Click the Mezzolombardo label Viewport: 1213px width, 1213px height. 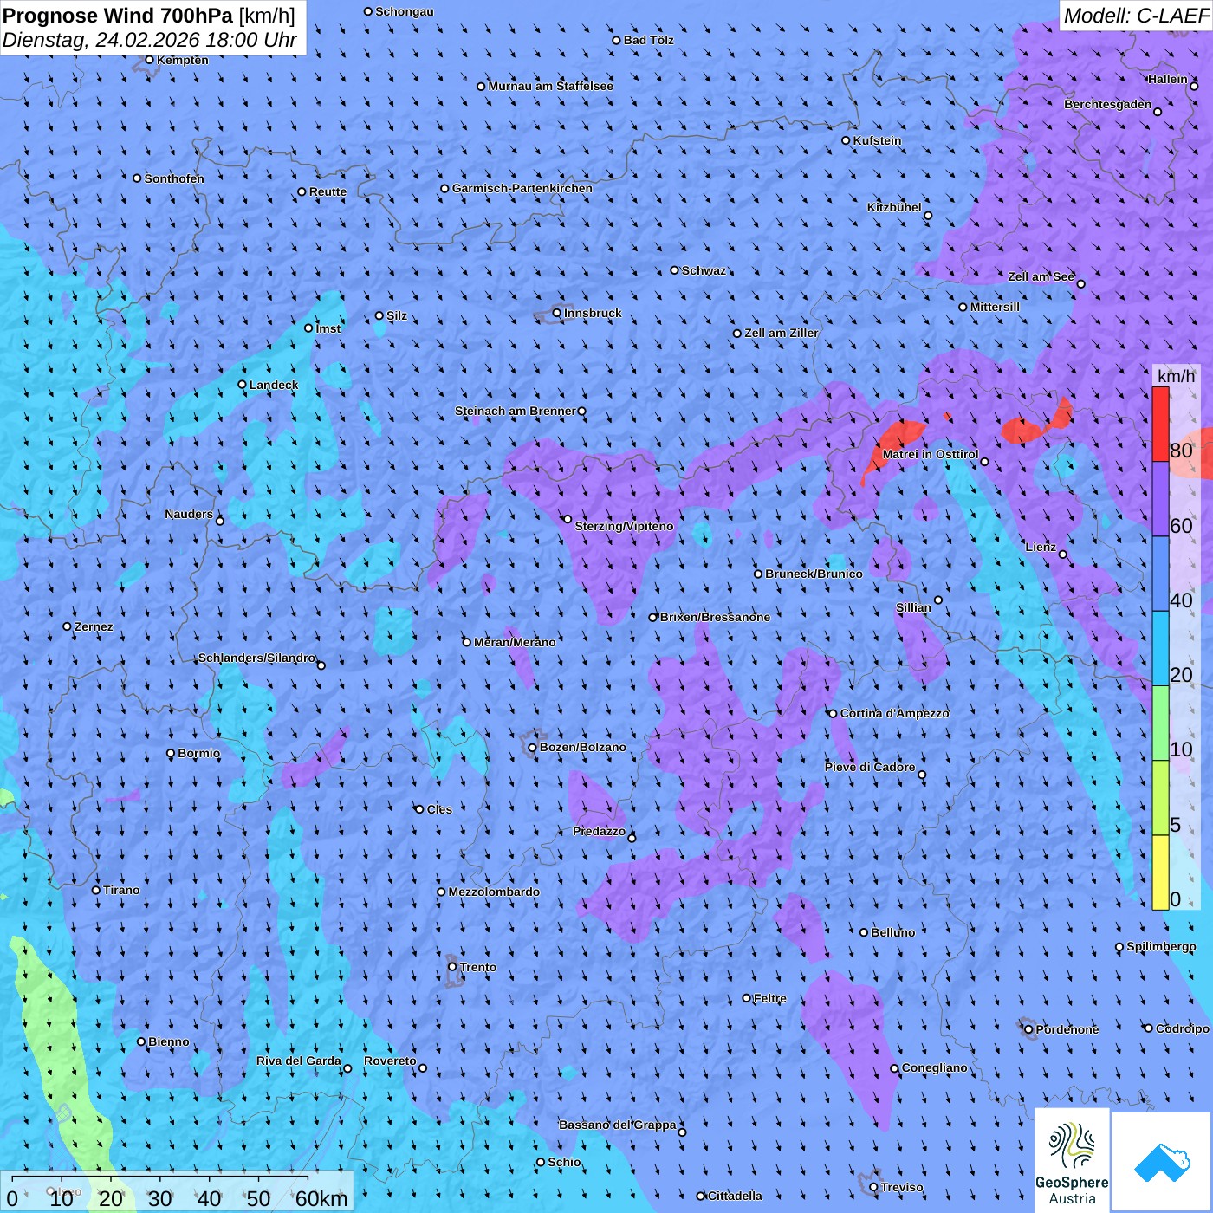point(494,892)
